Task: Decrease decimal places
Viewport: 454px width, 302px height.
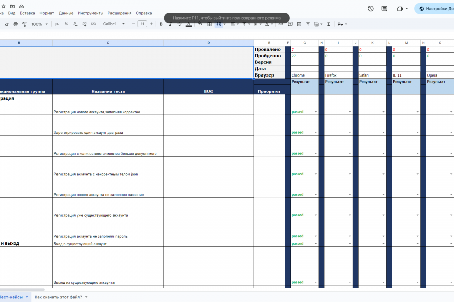Action: coord(75,24)
